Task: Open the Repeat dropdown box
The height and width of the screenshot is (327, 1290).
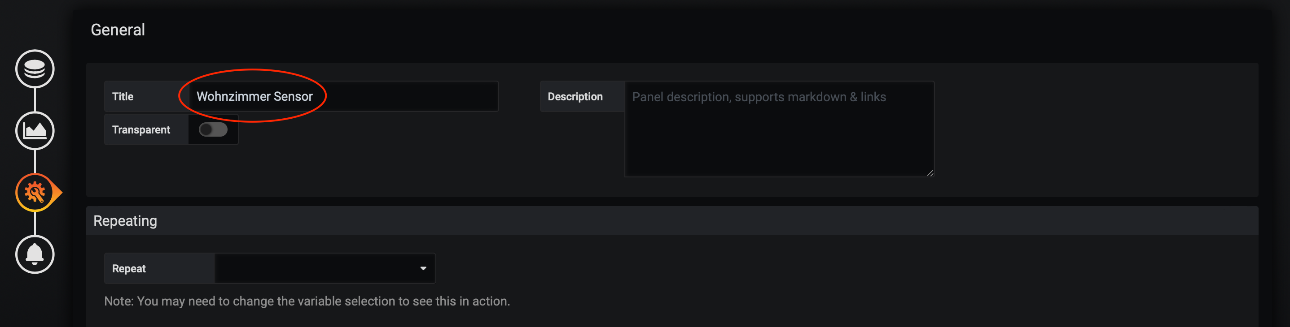Action: point(324,268)
